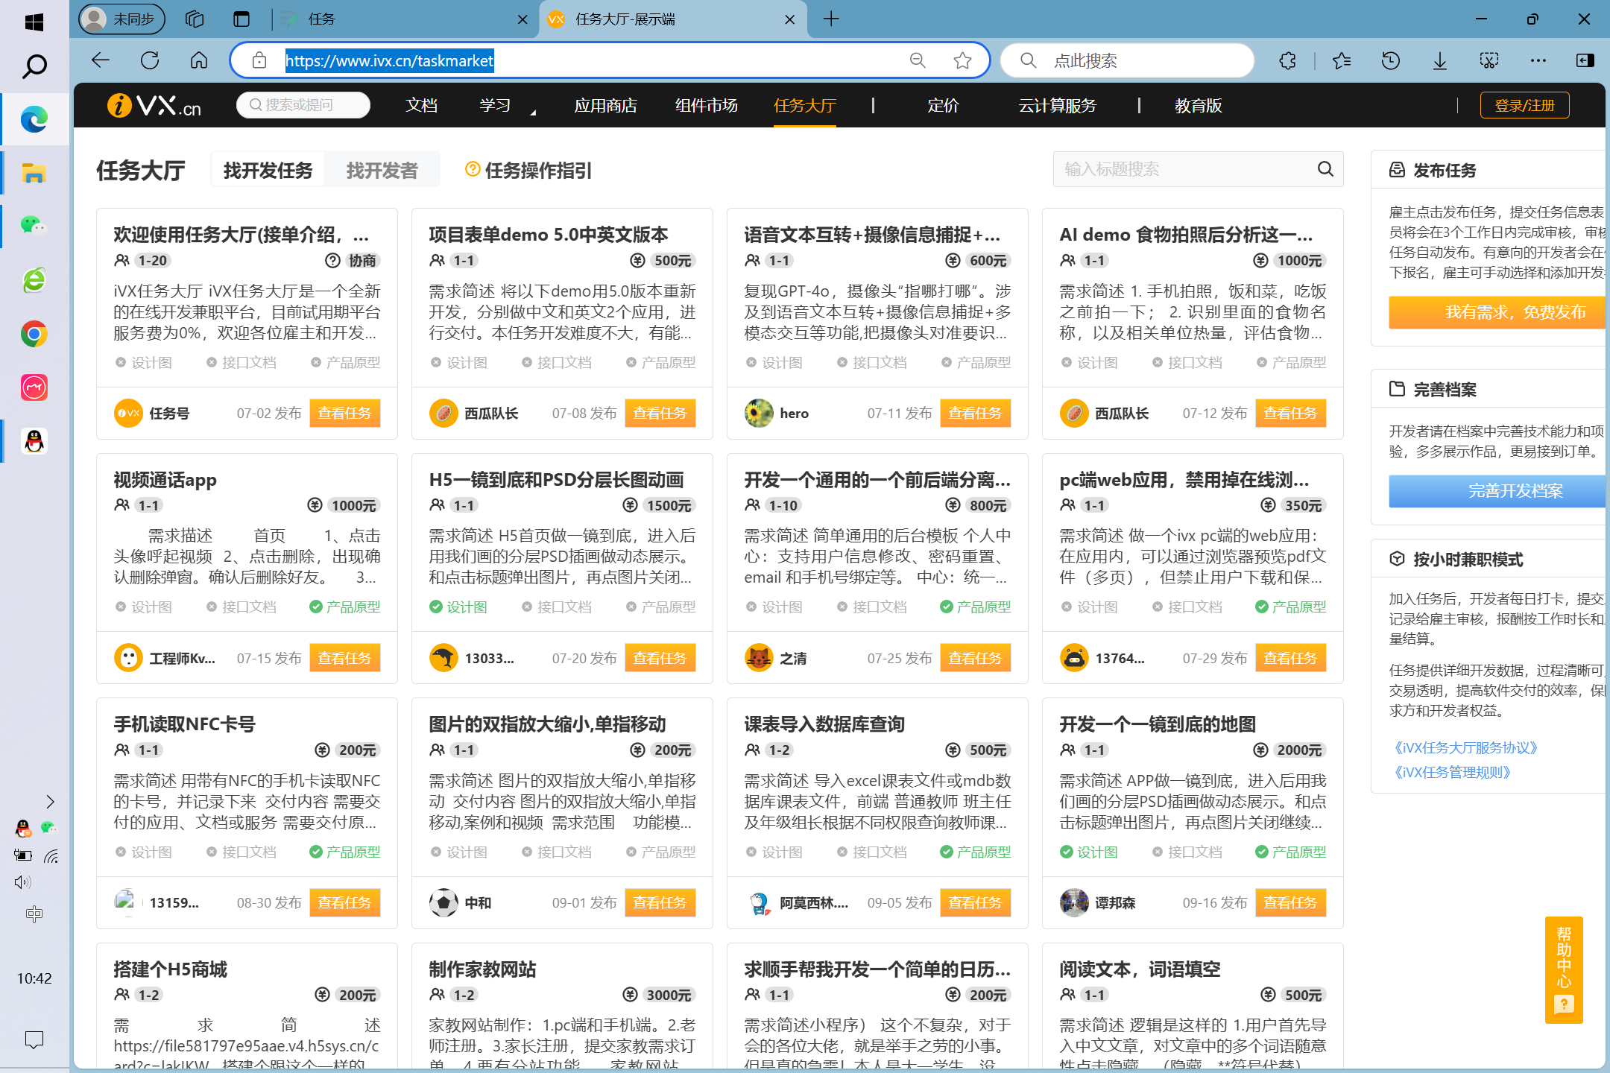The width and height of the screenshot is (1610, 1073).
Task: Click search magnifier in task title search
Action: coord(1325,169)
